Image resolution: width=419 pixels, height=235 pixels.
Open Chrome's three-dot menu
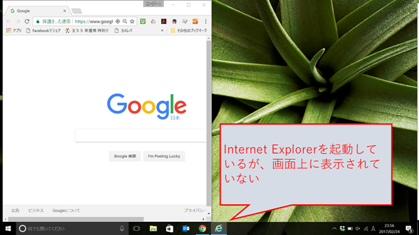pyautogui.click(x=206, y=22)
